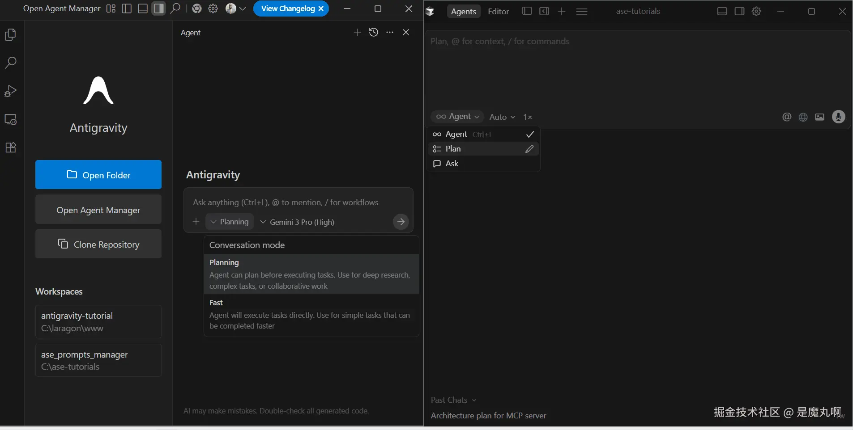The height and width of the screenshot is (430, 853).
Task: Toggle the agent side panel in Antigravity
Action: [158, 8]
